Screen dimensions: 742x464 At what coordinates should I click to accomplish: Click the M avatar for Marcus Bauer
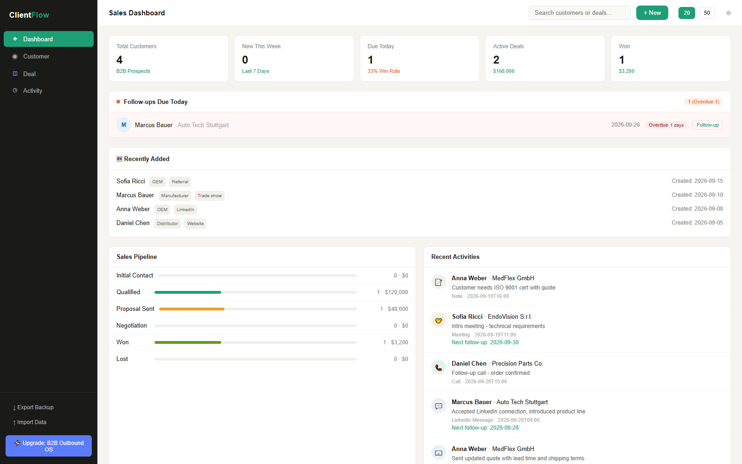tap(124, 125)
